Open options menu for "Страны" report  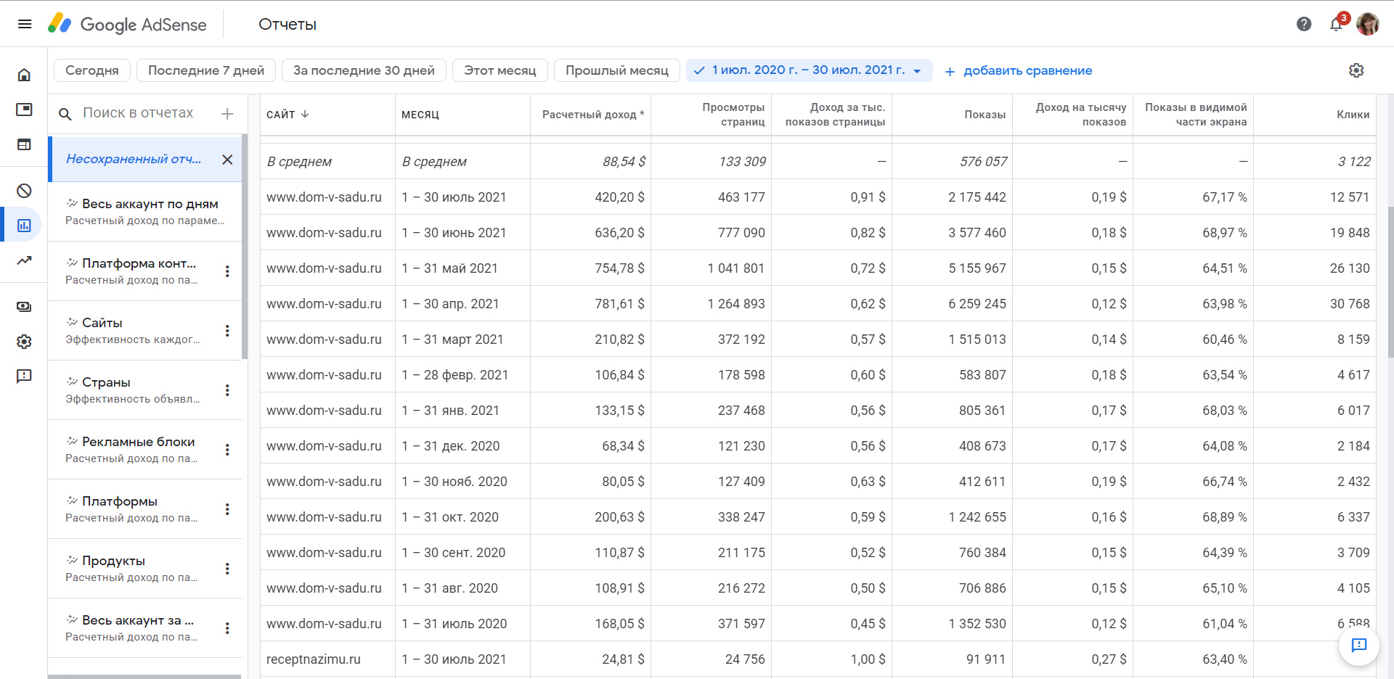(x=227, y=390)
